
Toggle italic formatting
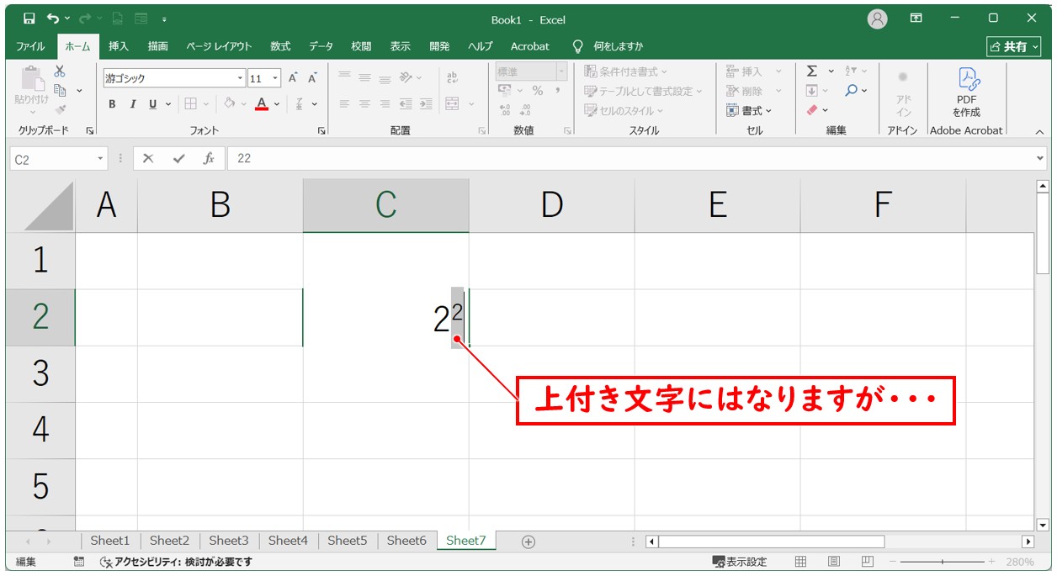pos(132,104)
